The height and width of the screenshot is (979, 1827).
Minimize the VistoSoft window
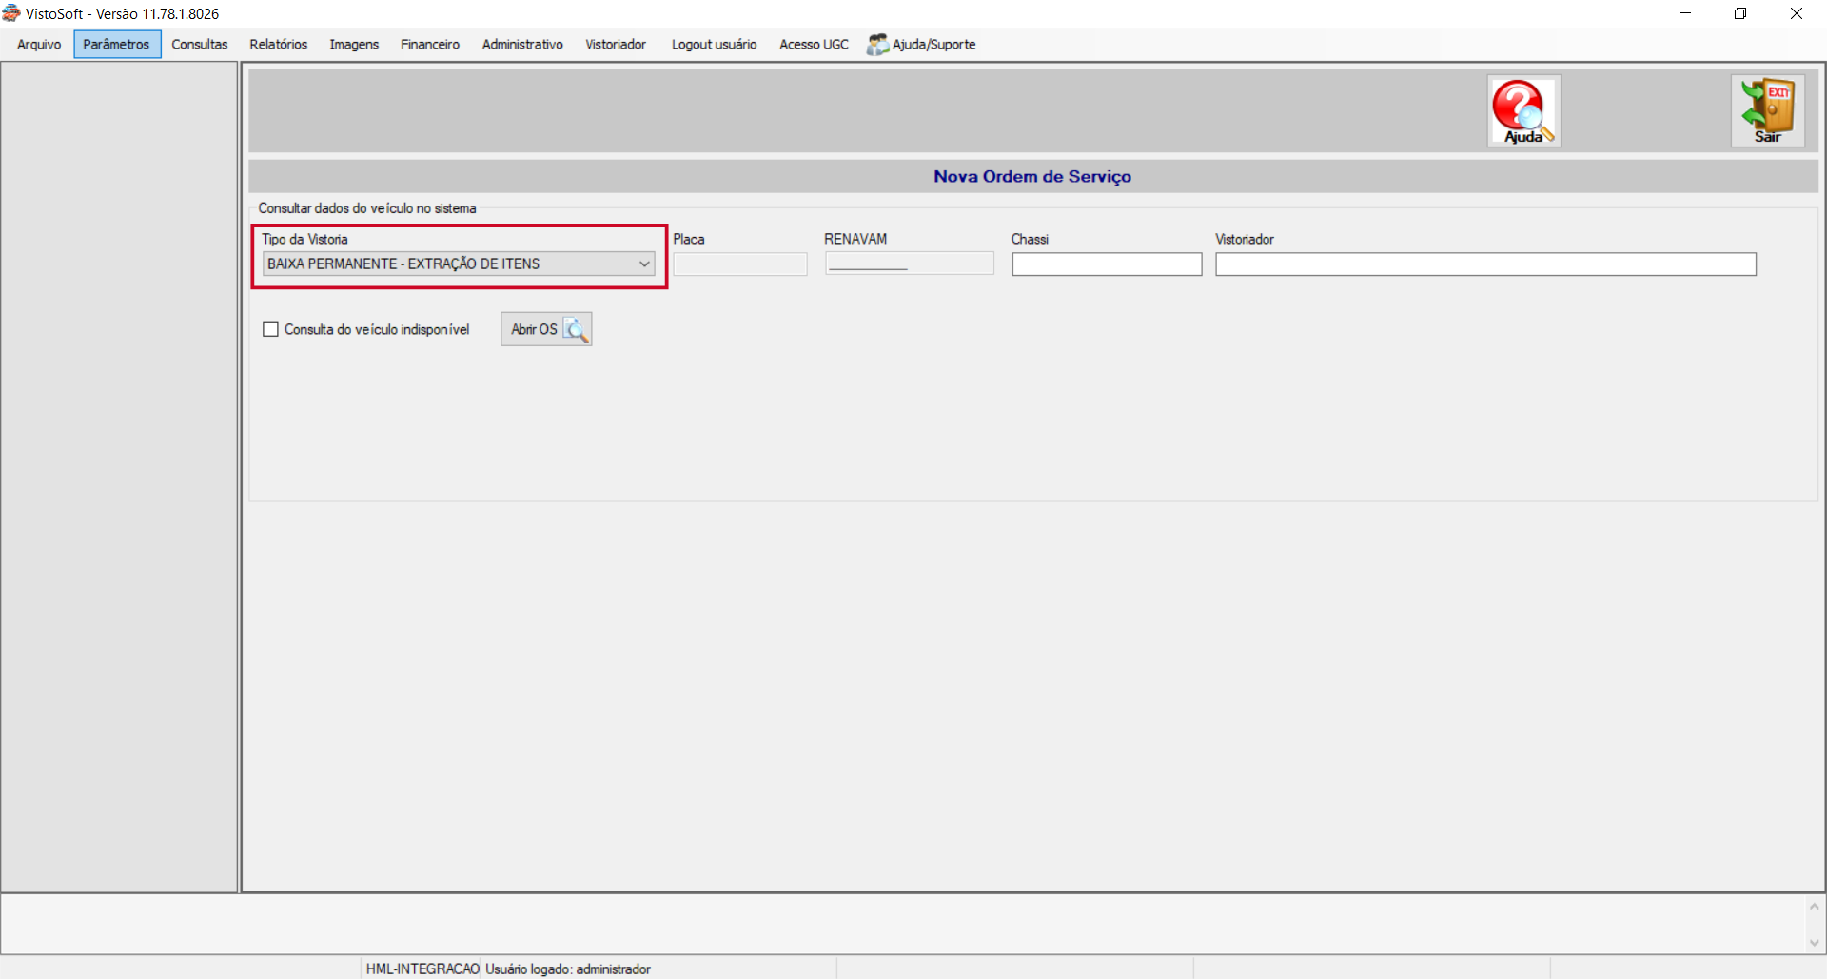[x=1685, y=13]
